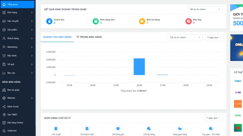Select the Sổ quỹ menu item
Image resolution: width=243 pixels, height=136 pixels.
tap(17, 64)
